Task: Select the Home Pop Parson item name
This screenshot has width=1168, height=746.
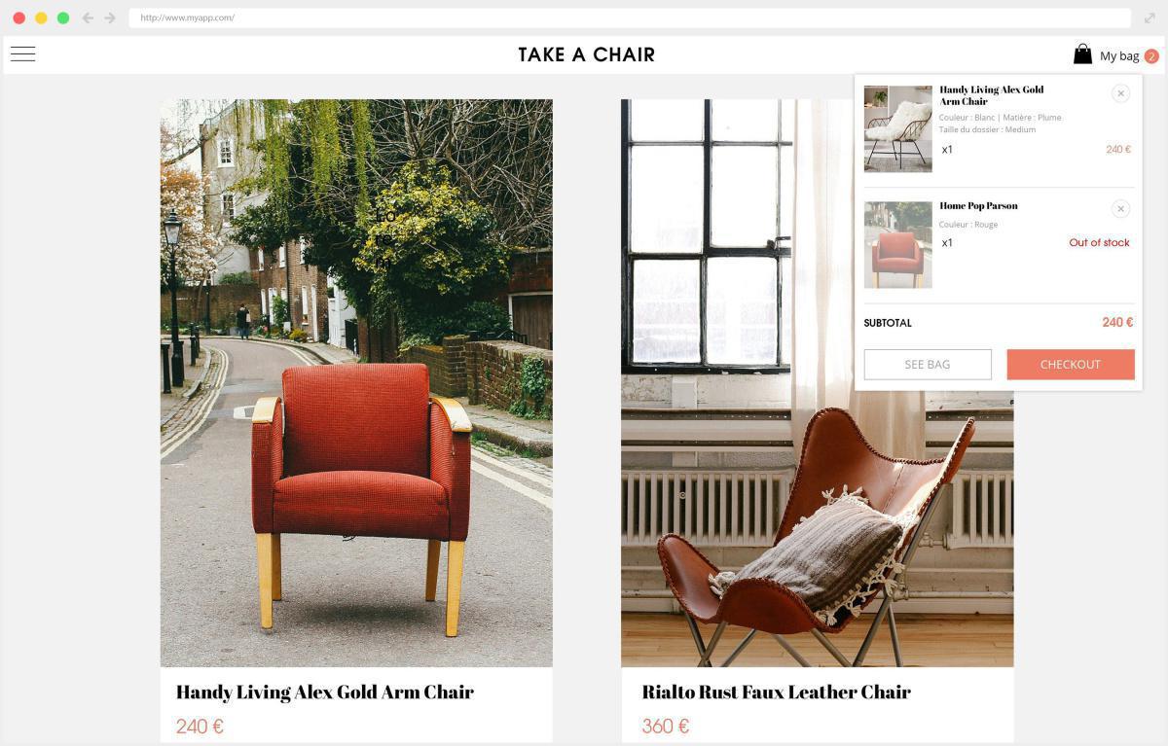Action: [978, 206]
